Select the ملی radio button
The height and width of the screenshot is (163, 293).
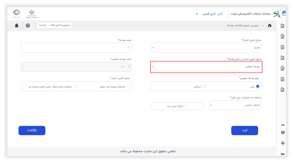coord(258,86)
